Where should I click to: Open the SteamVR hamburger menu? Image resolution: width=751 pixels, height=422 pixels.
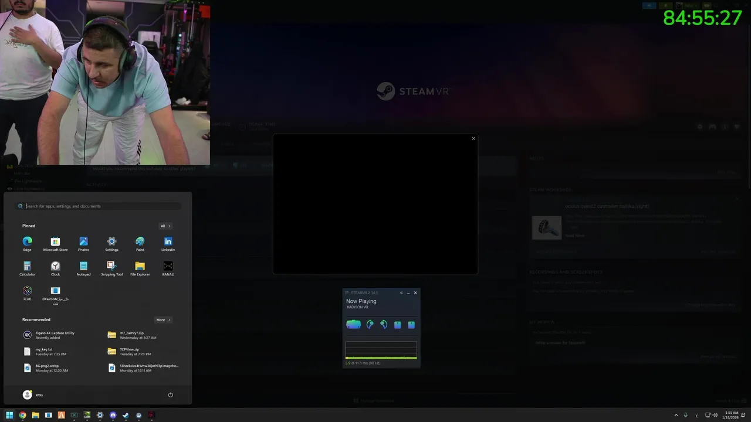(x=347, y=292)
